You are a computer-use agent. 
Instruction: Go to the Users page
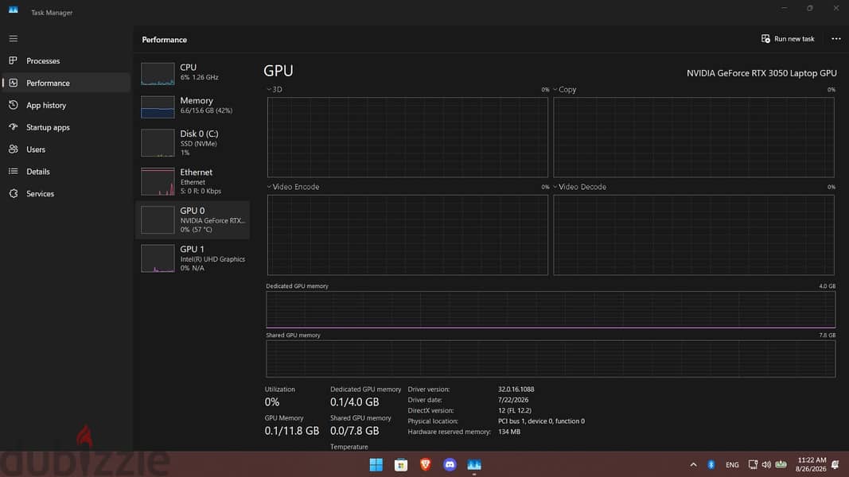point(66,149)
